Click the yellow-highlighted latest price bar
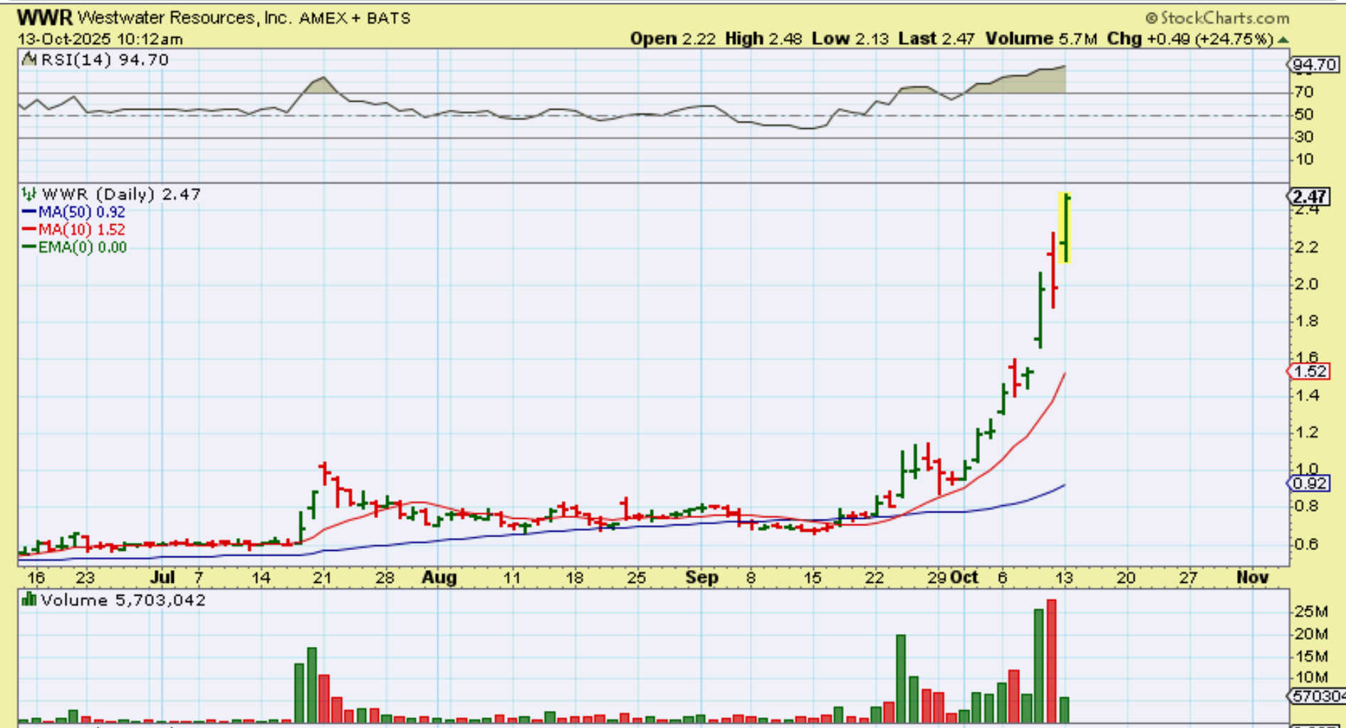Viewport: 1346px width, 728px height. (x=1065, y=228)
